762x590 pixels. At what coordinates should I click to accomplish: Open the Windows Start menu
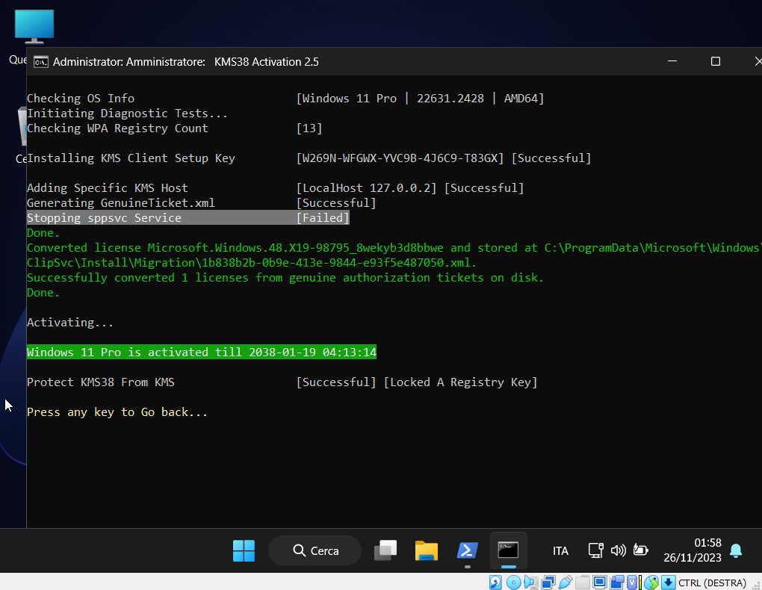coord(244,550)
